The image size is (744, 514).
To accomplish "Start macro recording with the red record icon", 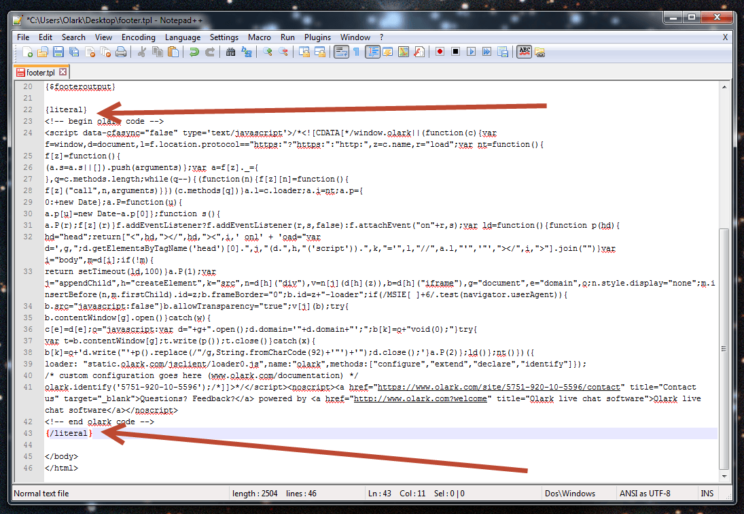I will (440, 52).
